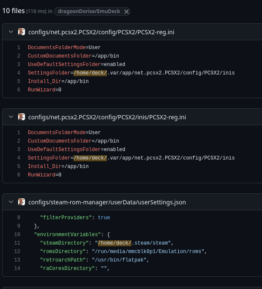Jump to line 11 in userSettings.json
Image resolution: width=262 pixels, height=289 pixels.
click(17, 243)
